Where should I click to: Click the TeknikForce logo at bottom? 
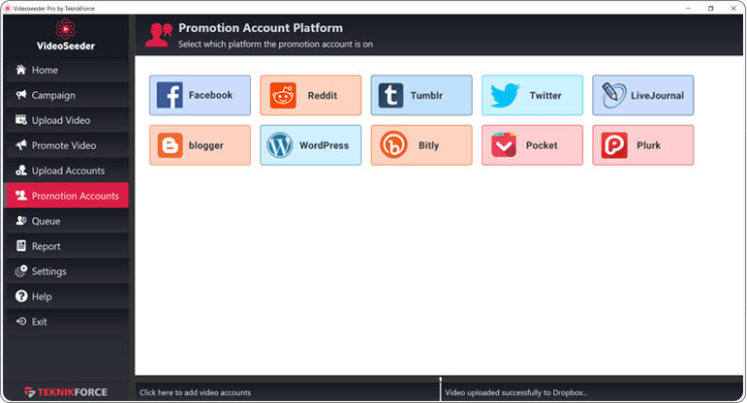tap(66, 392)
